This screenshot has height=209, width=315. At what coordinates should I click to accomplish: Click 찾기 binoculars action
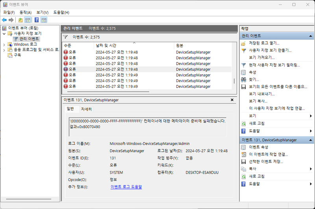(x=254, y=79)
